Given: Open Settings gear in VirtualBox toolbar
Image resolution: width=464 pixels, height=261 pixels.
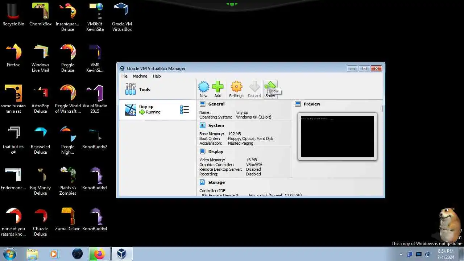Looking at the screenshot, I should point(236,89).
